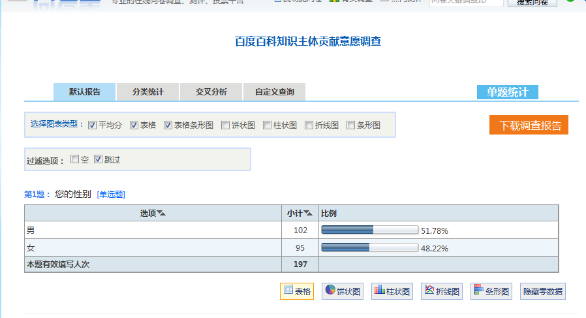Toggle the 平均分 checkbox

pos(92,125)
